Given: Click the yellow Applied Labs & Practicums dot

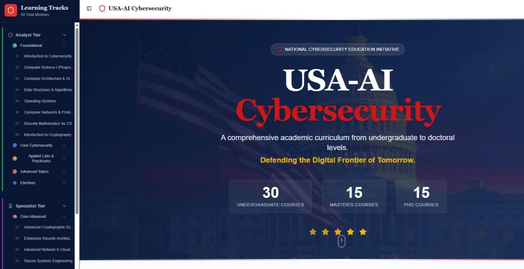Looking at the screenshot, I should (x=14, y=158).
